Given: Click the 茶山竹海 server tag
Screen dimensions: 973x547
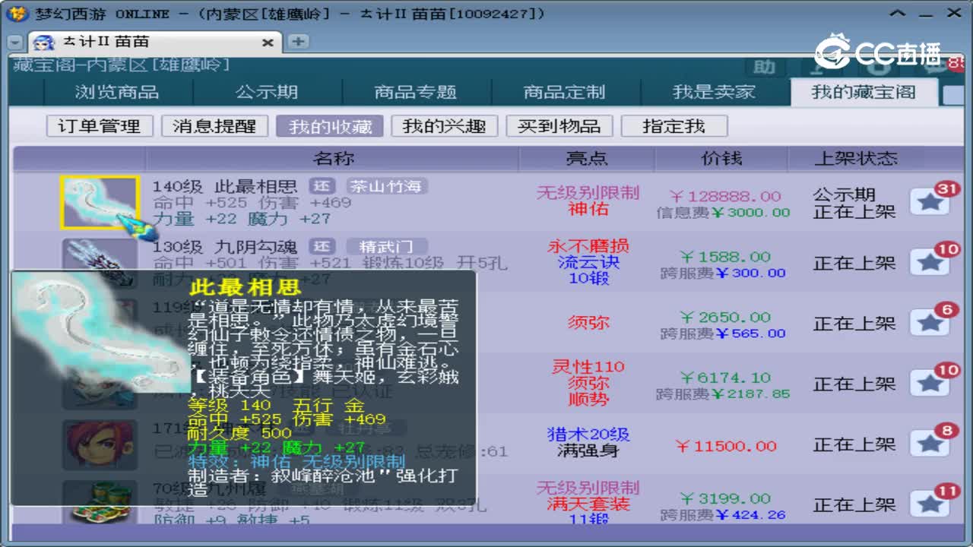Looking at the screenshot, I should [388, 186].
